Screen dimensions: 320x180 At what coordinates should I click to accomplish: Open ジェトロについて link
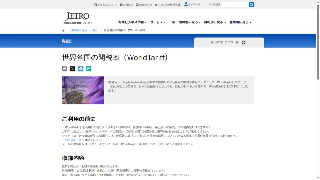pyautogui.click(x=106, y=5)
